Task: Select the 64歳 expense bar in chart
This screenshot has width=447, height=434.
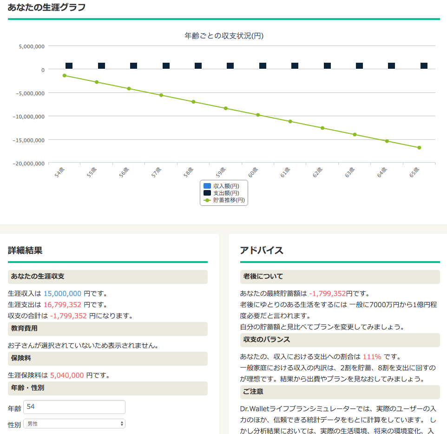Action: coord(391,66)
